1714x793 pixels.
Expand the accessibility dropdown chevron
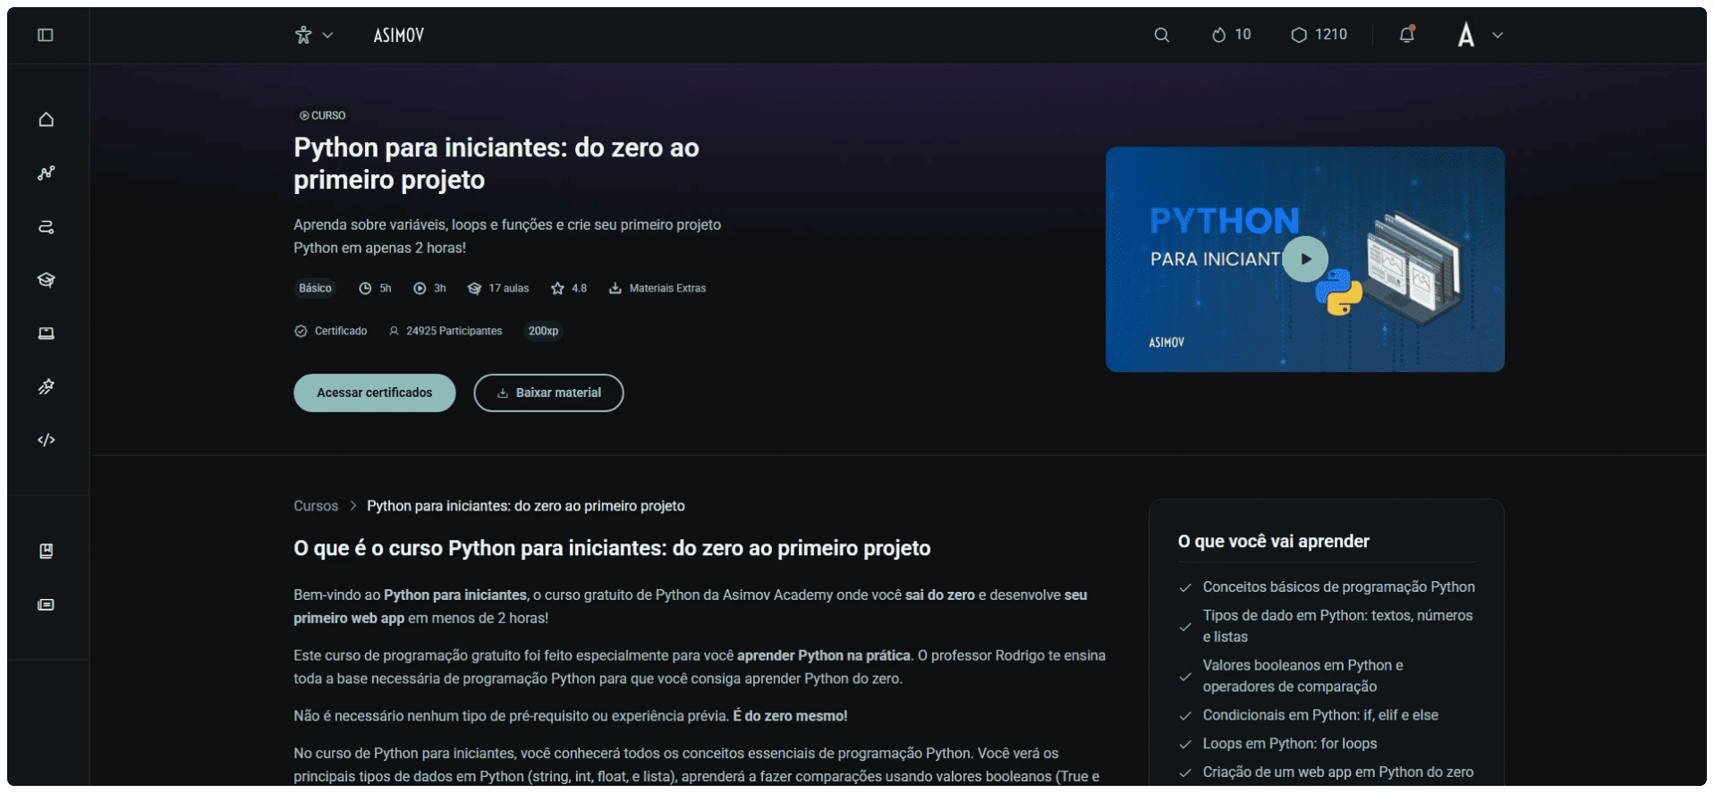click(x=327, y=35)
